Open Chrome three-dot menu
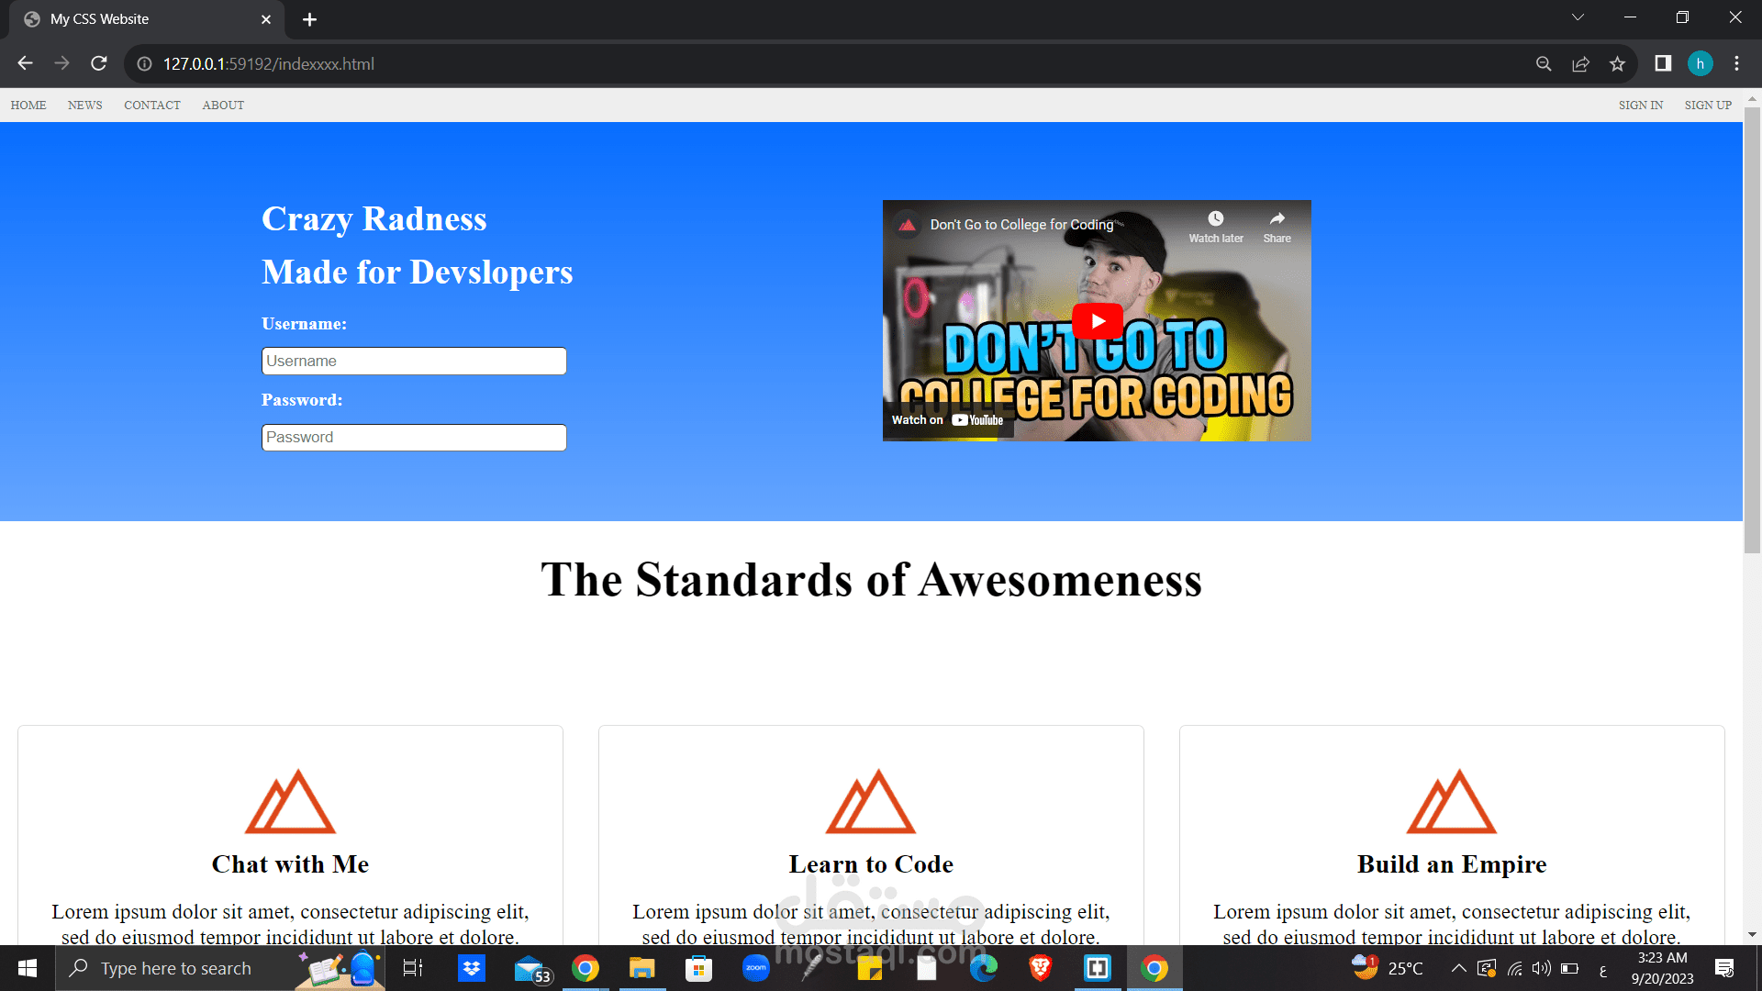The image size is (1762, 991). click(x=1736, y=63)
